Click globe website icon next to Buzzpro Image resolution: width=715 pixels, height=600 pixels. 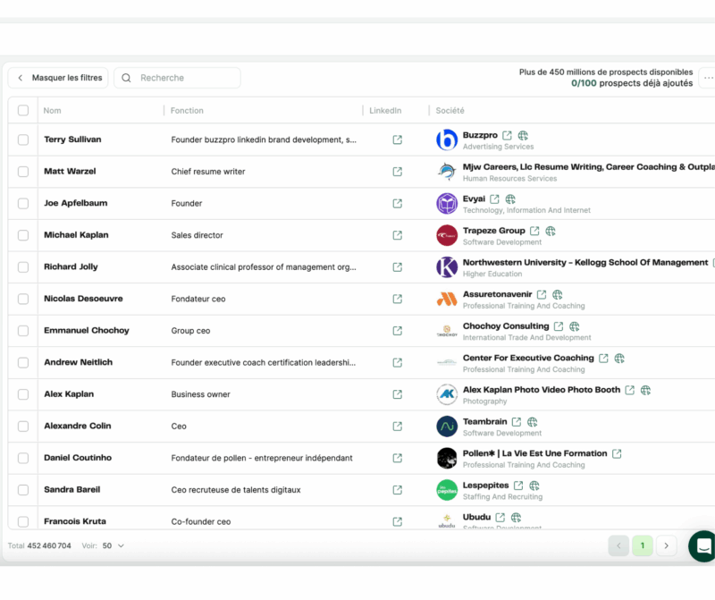click(x=523, y=136)
